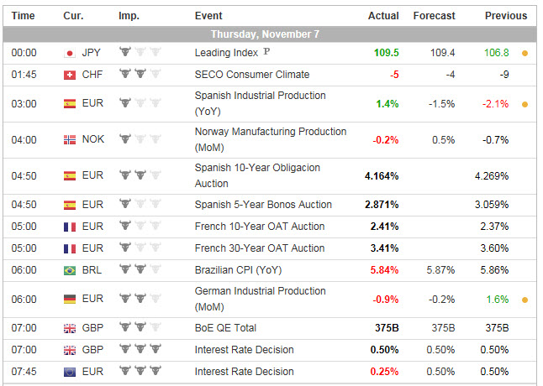Click the UK flag beside BoE QE Total
The image size is (543, 386).
click(x=70, y=328)
